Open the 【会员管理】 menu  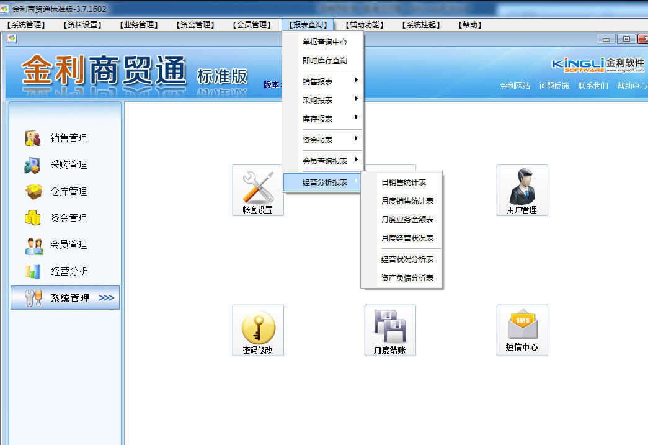(x=251, y=25)
